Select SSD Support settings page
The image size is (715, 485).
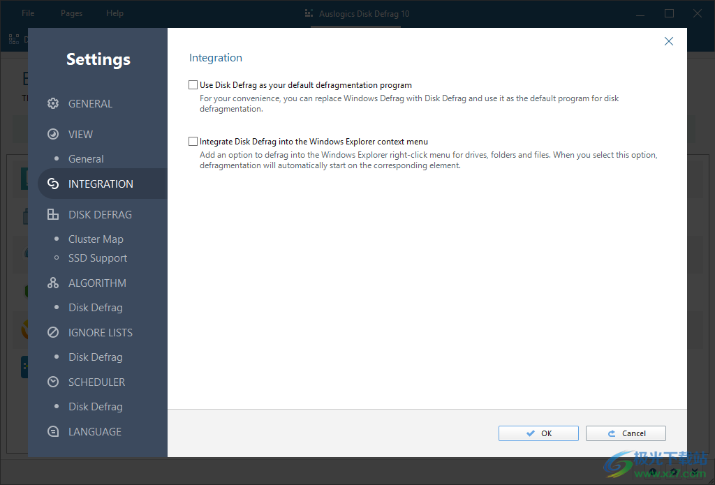click(x=98, y=258)
